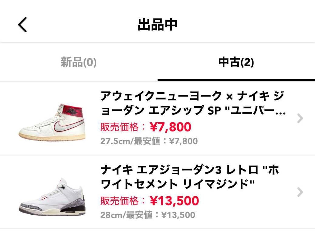Click the ¥7,800 最安値 lowest price value
The image size is (315, 252).
coord(183,141)
